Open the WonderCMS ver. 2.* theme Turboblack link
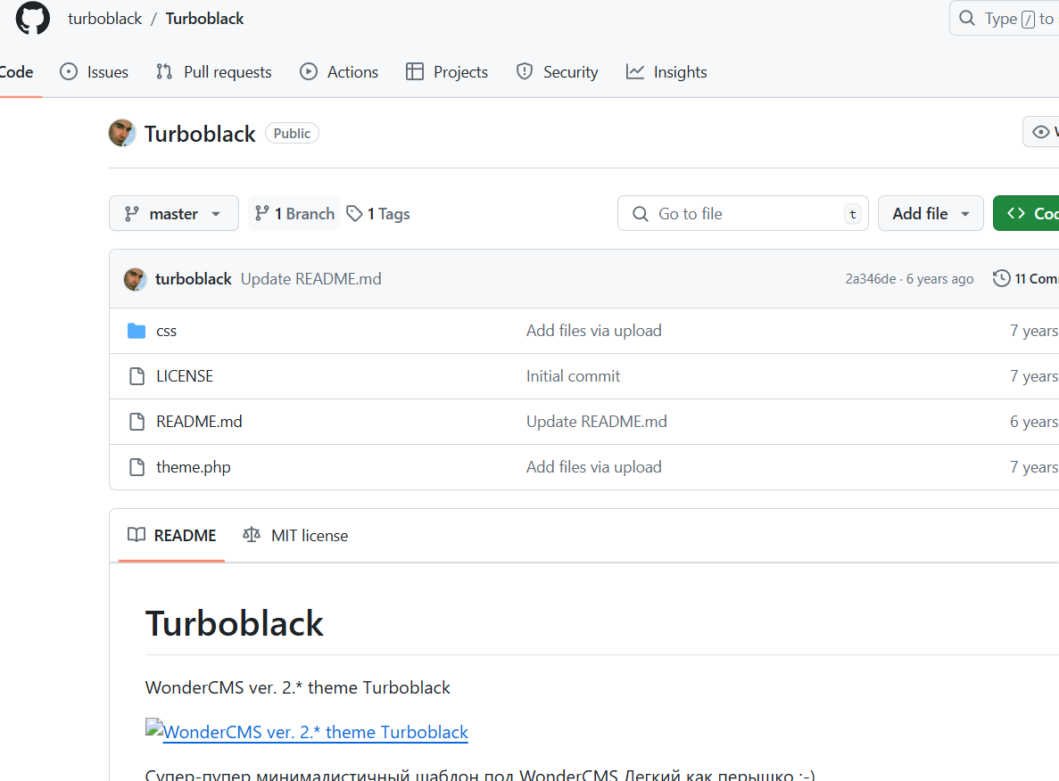Screen dimensions: 1059x781 tap(316, 732)
